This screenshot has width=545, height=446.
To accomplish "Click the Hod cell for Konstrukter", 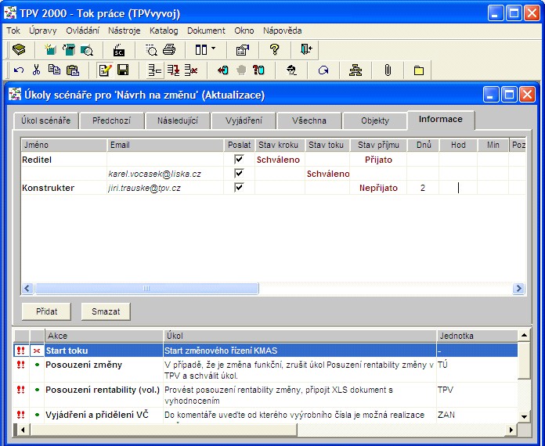I will (458, 188).
